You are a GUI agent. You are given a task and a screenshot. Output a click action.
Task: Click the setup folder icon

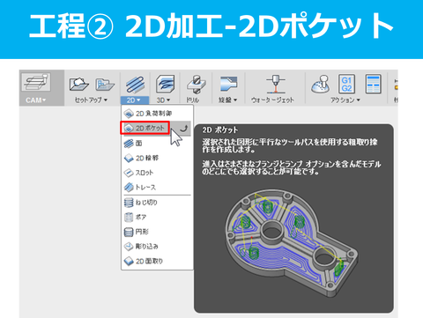coord(105,85)
